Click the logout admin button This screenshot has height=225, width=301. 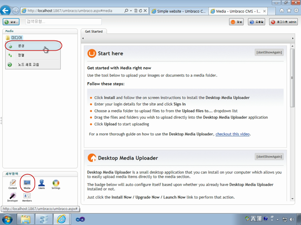click(x=283, y=22)
